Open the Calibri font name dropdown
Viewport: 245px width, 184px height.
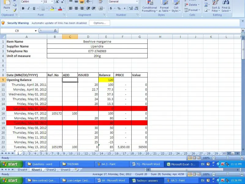[x=42, y=2]
